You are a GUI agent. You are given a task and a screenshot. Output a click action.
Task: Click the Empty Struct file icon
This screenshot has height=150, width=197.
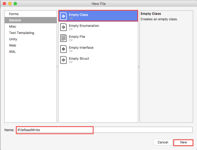[64, 60]
